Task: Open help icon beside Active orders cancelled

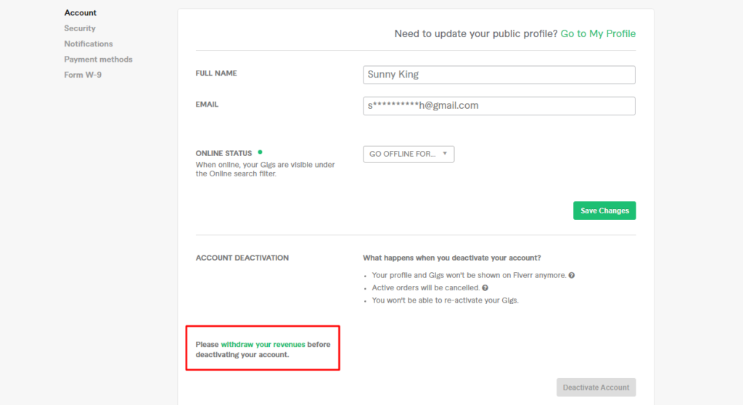Action: 485,288
